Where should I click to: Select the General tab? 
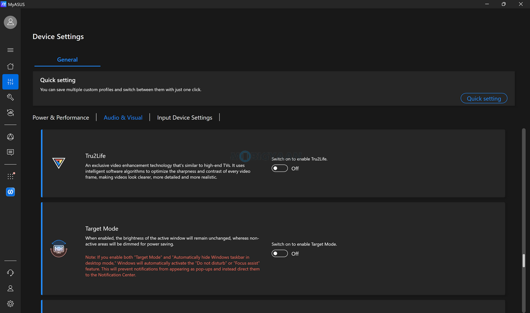tap(68, 60)
